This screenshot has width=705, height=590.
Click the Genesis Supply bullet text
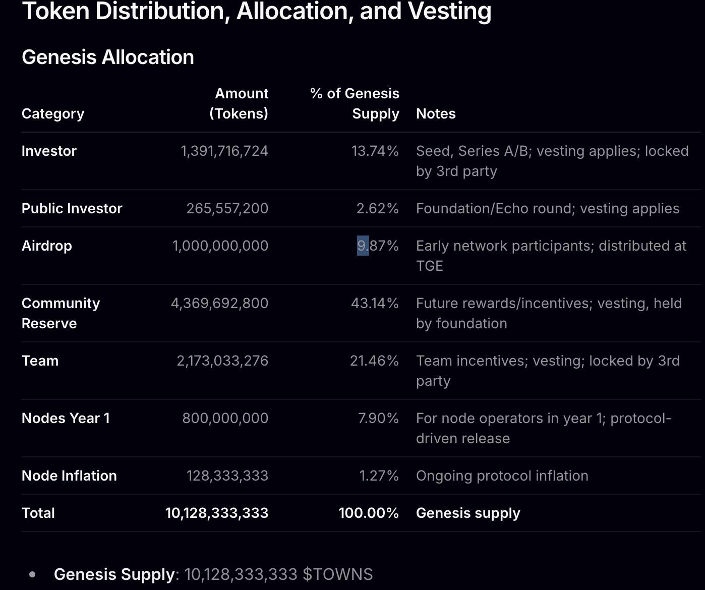tap(213, 574)
